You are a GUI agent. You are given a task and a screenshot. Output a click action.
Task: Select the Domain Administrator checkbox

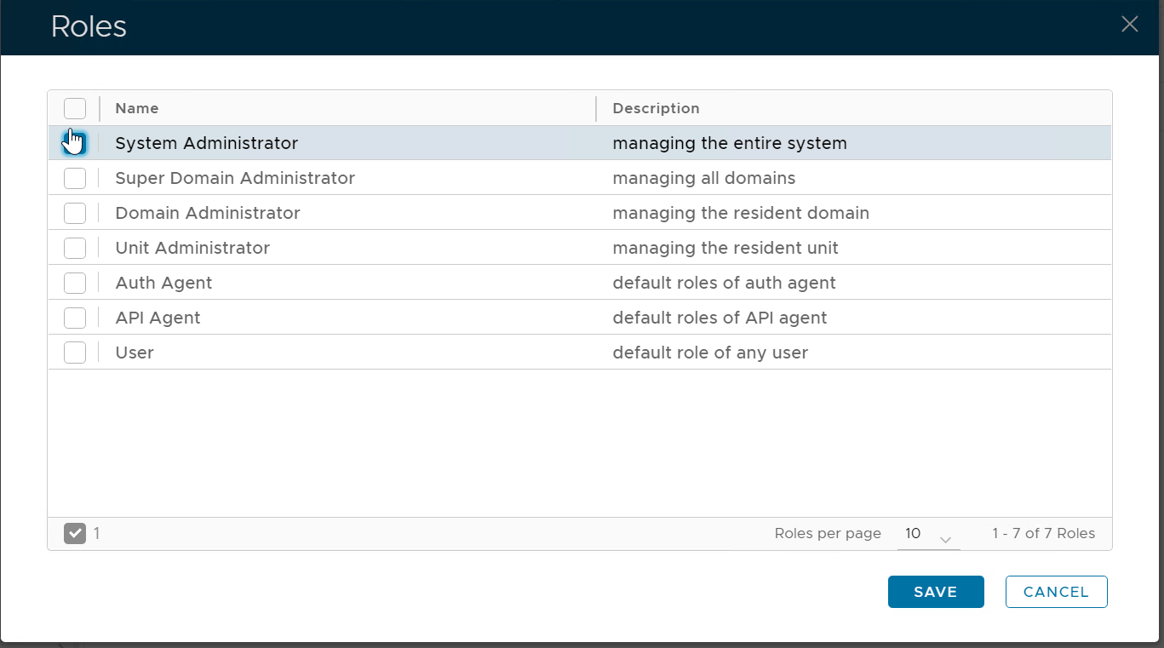pyautogui.click(x=75, y=213)
